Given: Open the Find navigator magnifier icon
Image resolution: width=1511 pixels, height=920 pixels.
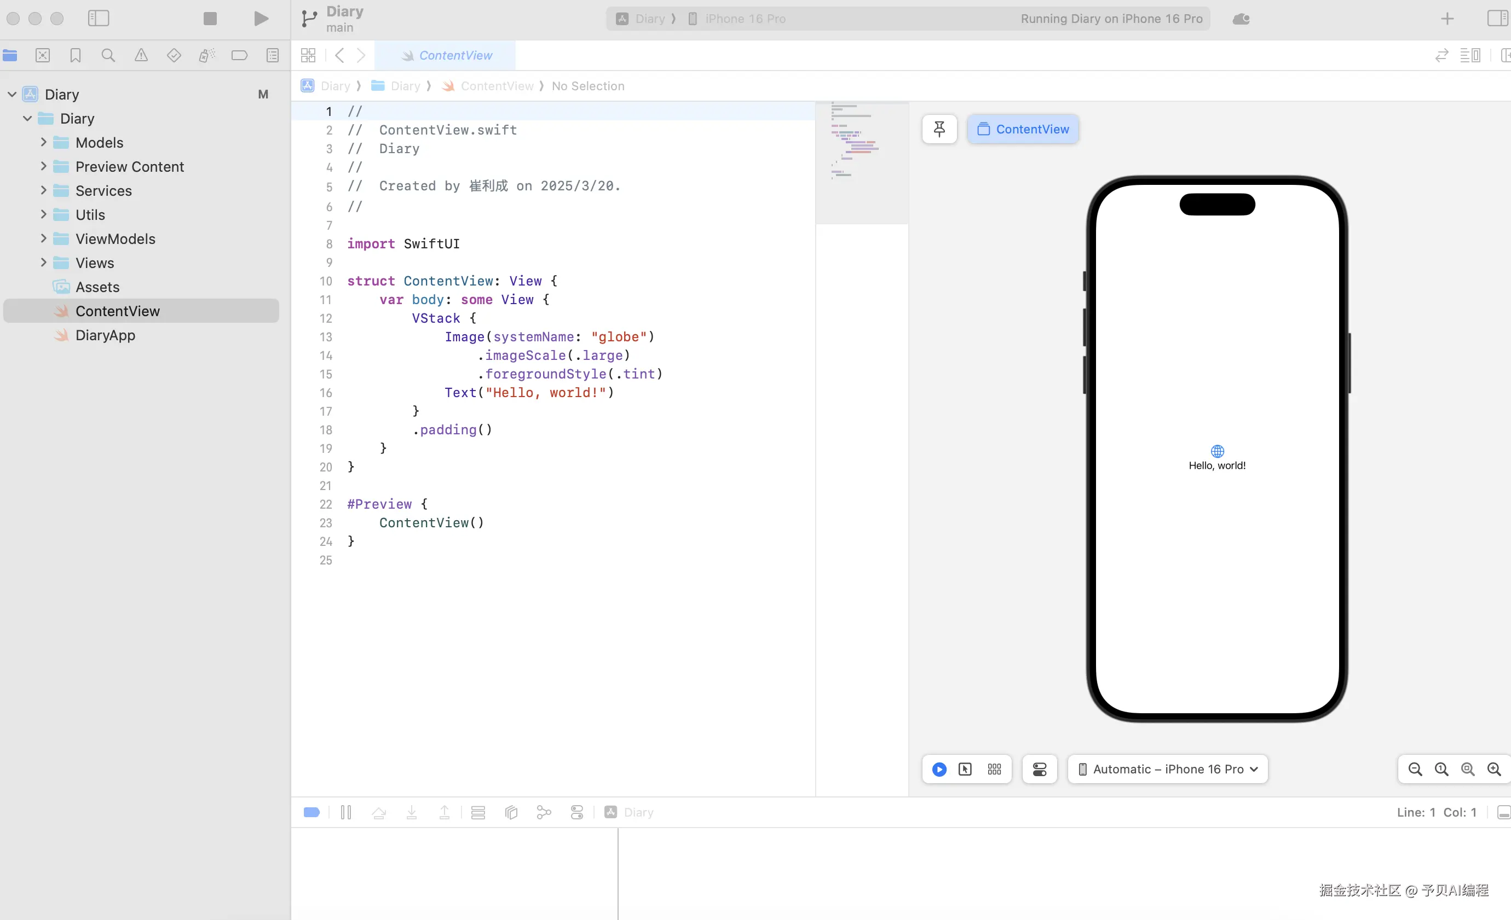Looking at the screenshot, I should click(108, 55).
